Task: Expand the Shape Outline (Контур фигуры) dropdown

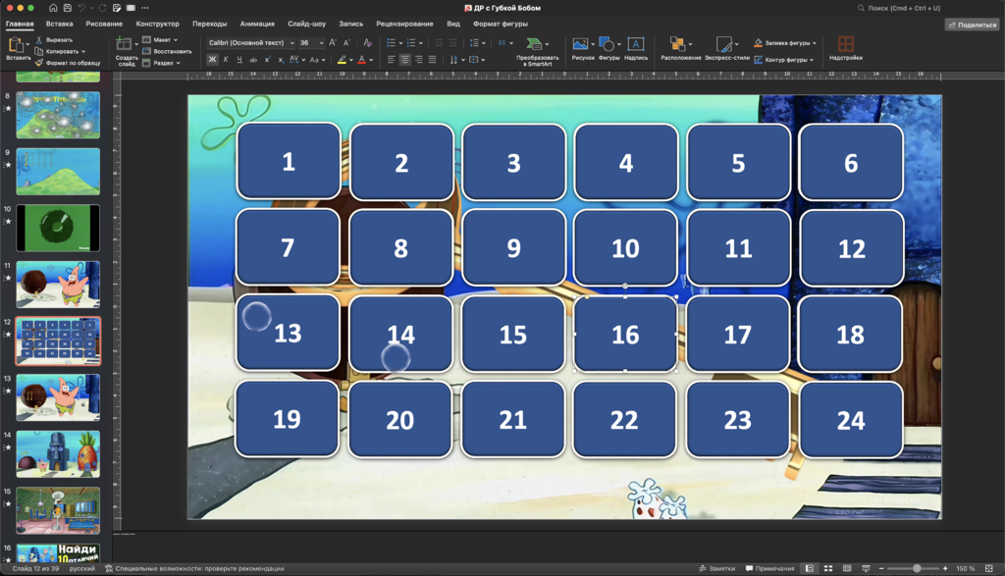Action: pos(812,60)
